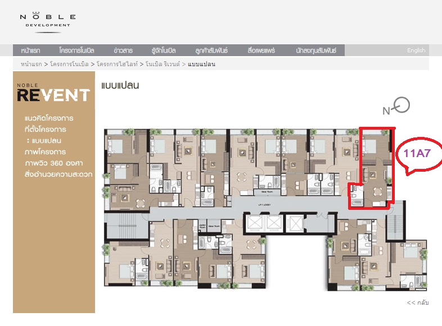
Task: Click the Noble Revent sidebar logo
Action: pyautogui.click(x=53, y=94)
